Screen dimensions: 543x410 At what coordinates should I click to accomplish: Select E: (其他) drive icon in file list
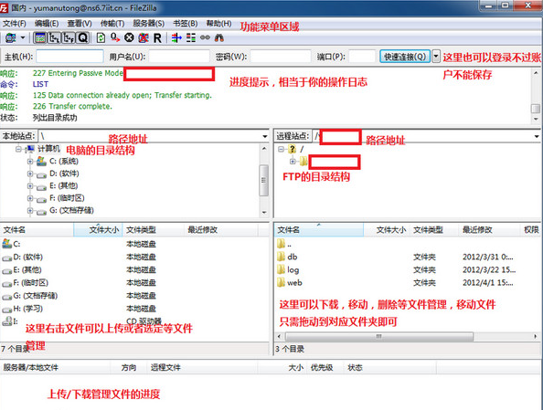pos(7,271)
